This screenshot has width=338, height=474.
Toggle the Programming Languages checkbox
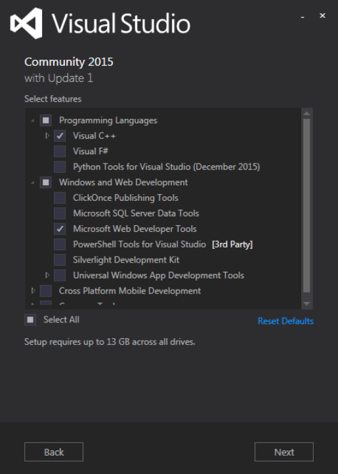tap(46, 120)
